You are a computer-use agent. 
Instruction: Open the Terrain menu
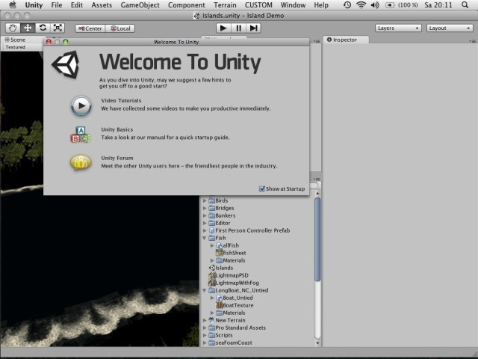(x=225, y=5)
